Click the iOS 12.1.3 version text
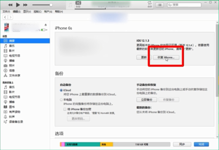The image size is (219, 150). tap(143, 41)
